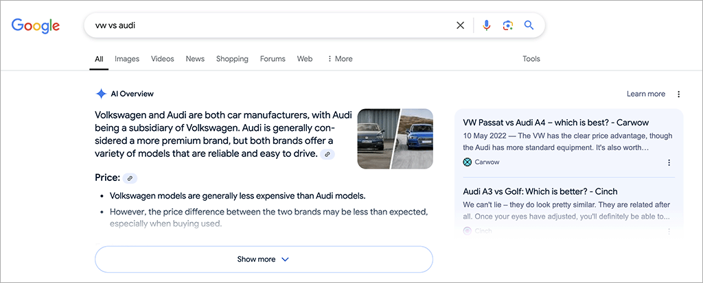Screen dimensions: 703x283
Task: Switch to the All results tab
Action: 99,59
